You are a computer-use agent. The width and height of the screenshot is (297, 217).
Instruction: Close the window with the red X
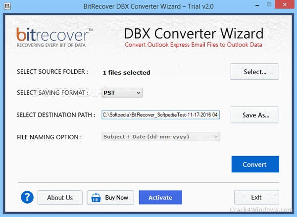(x=285, y=4)
